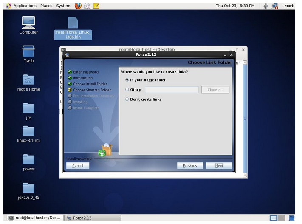Open the notes icon in top panel
The height and width of the screenshot is (224, 302).
coord(96,6)
